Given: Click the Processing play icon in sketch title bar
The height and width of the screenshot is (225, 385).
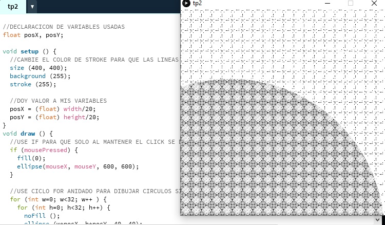Looking at the screenshot, I should click(x=186, y=3).
